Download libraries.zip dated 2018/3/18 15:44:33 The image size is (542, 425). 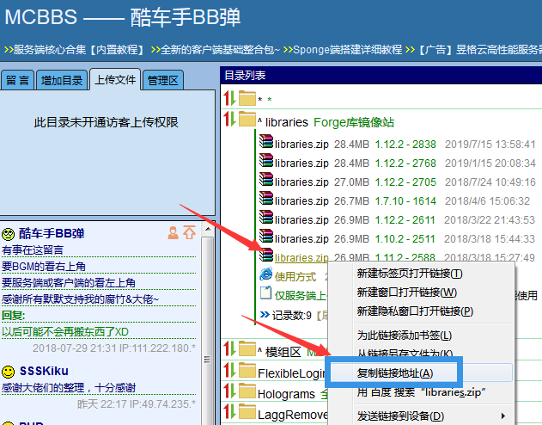pyautogui.click(x=301, y=239)
